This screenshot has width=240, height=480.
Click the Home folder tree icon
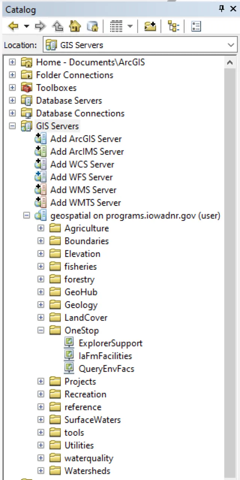click(27, 62)
